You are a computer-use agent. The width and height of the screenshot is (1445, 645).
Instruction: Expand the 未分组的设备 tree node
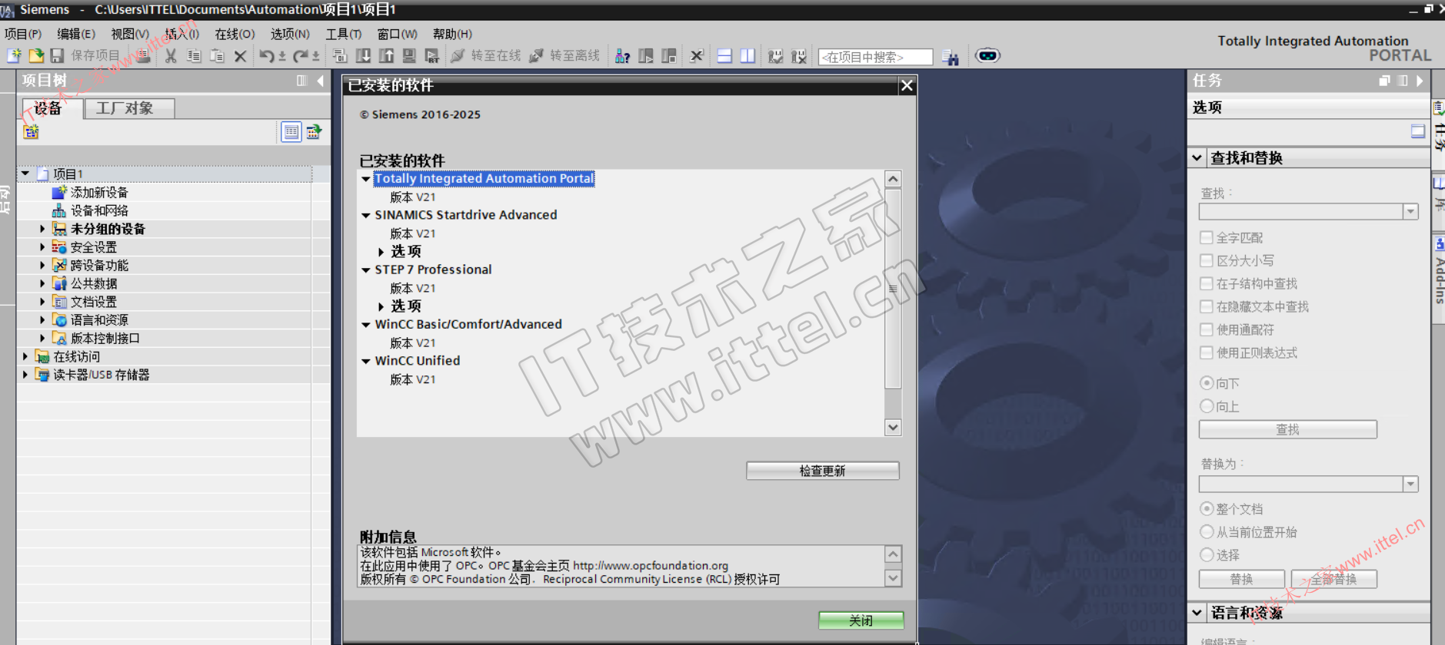pos(42,229)
